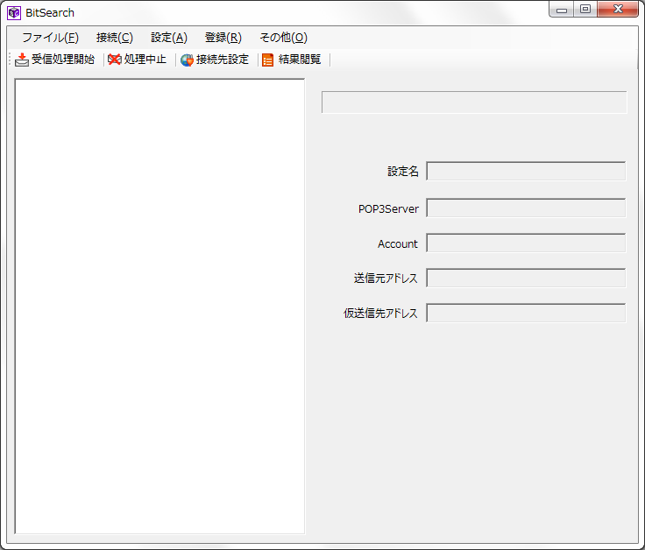Focus the 仮送信先アドレス field
Screen dimensions: 645x550
point(526,314)
